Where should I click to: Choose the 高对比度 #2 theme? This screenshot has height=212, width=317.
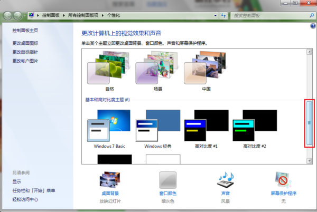pyautogui.click(x=255, y=129)
